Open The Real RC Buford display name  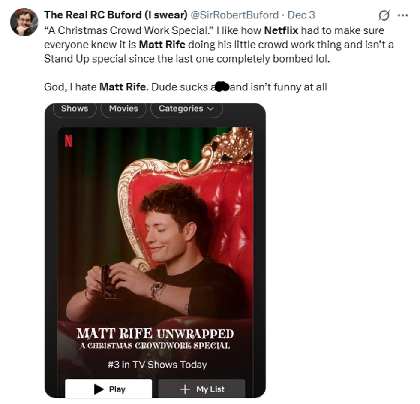(x=115, y=15)
